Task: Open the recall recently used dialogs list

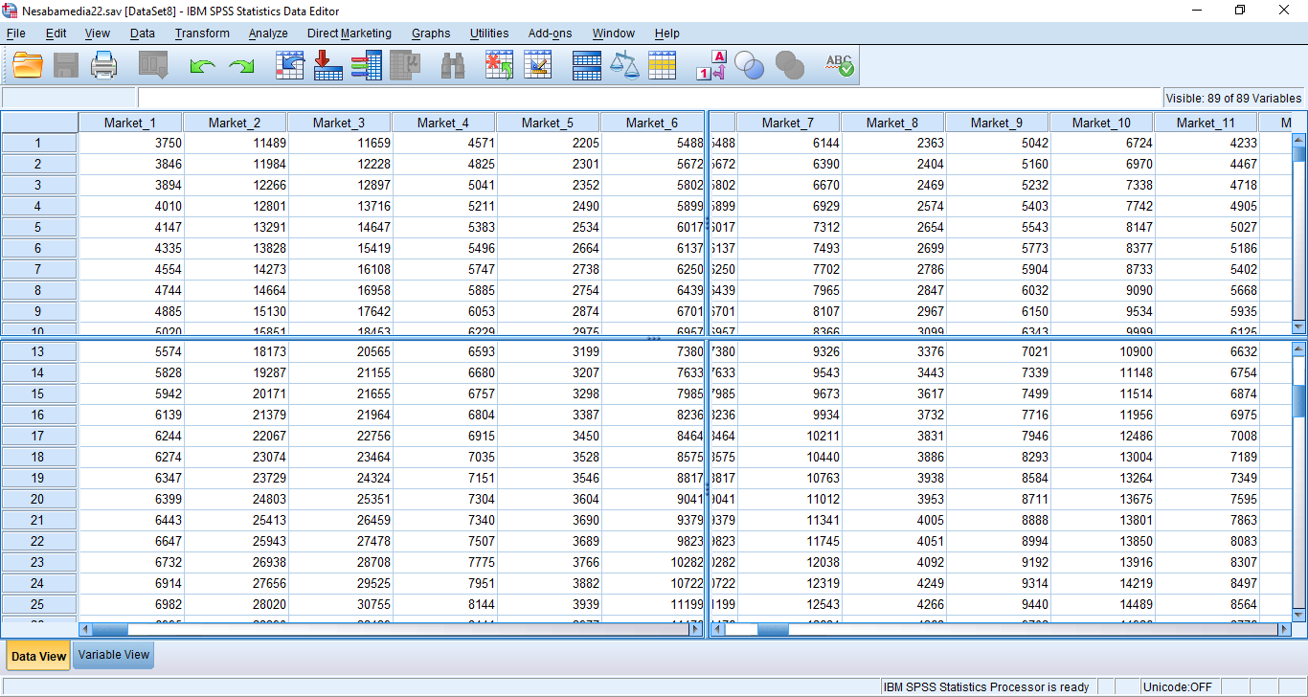Action: [153, 65]
